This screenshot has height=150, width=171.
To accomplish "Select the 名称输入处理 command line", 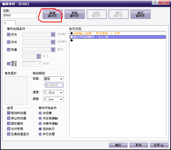I will [x=118, y=33].
